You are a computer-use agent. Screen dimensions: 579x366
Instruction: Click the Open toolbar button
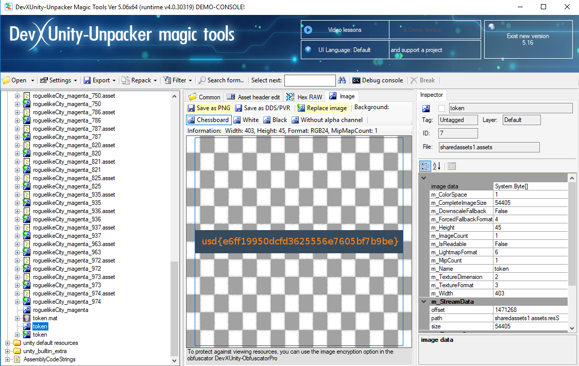coord(15,80)
